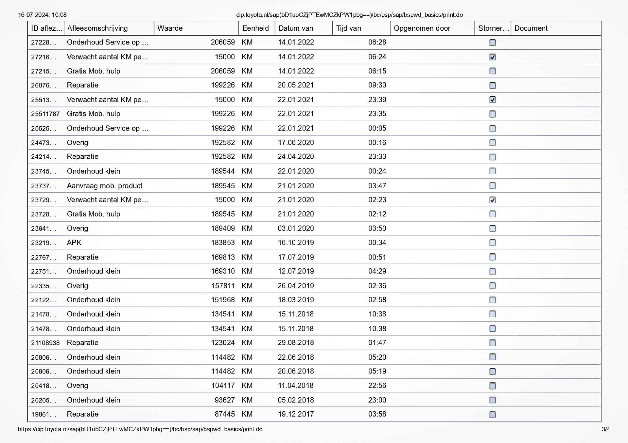Click the Afleesomschrijving column header

coord(109,28)
